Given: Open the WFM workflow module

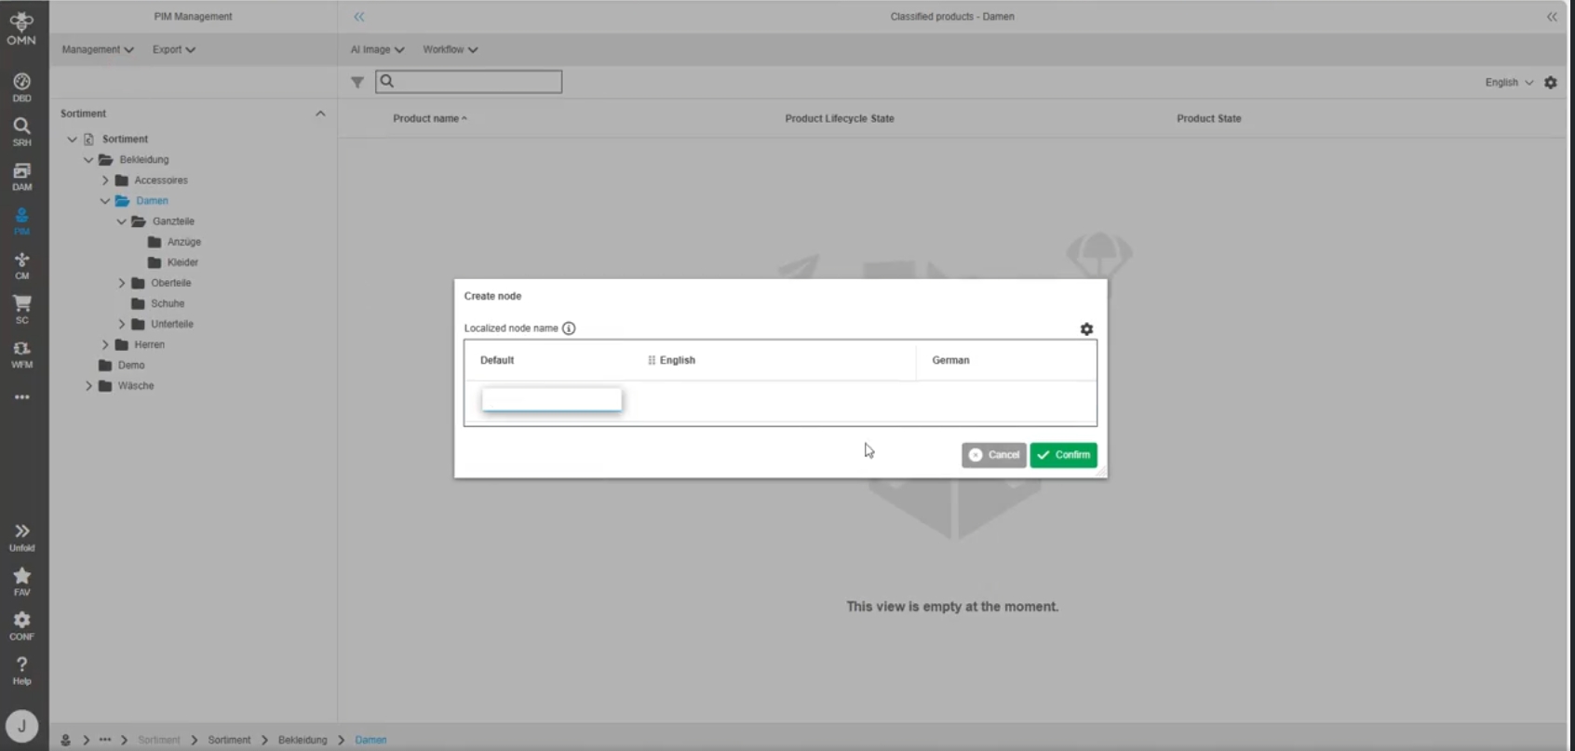Looking at the screenshot, I should click(21, 354).
